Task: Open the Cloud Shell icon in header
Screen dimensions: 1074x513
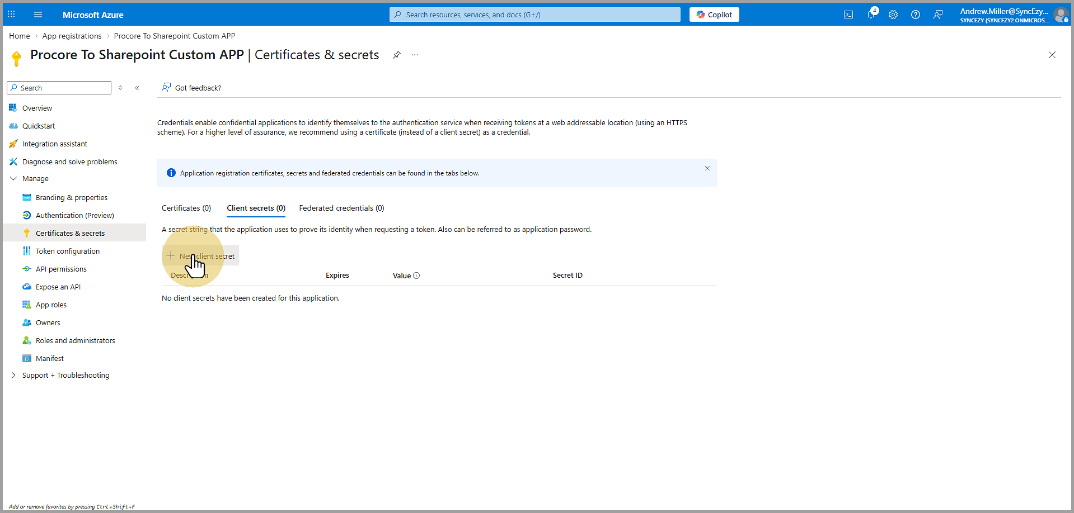Action: point(848,15)
